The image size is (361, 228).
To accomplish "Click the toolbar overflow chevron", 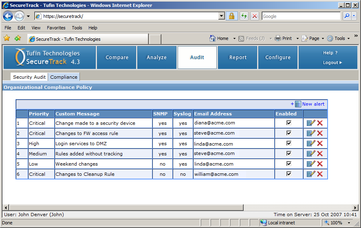I will click(356, 36).
